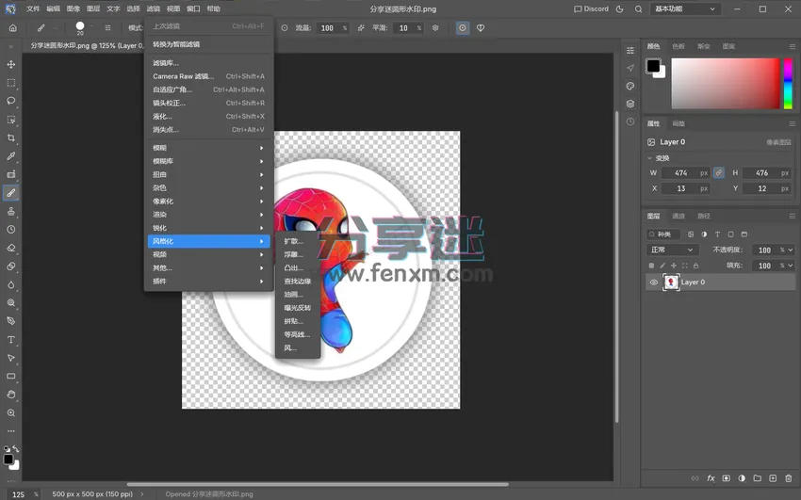Click the rainbow hue slider strip
Screen dimensions: 801x500
788,84
